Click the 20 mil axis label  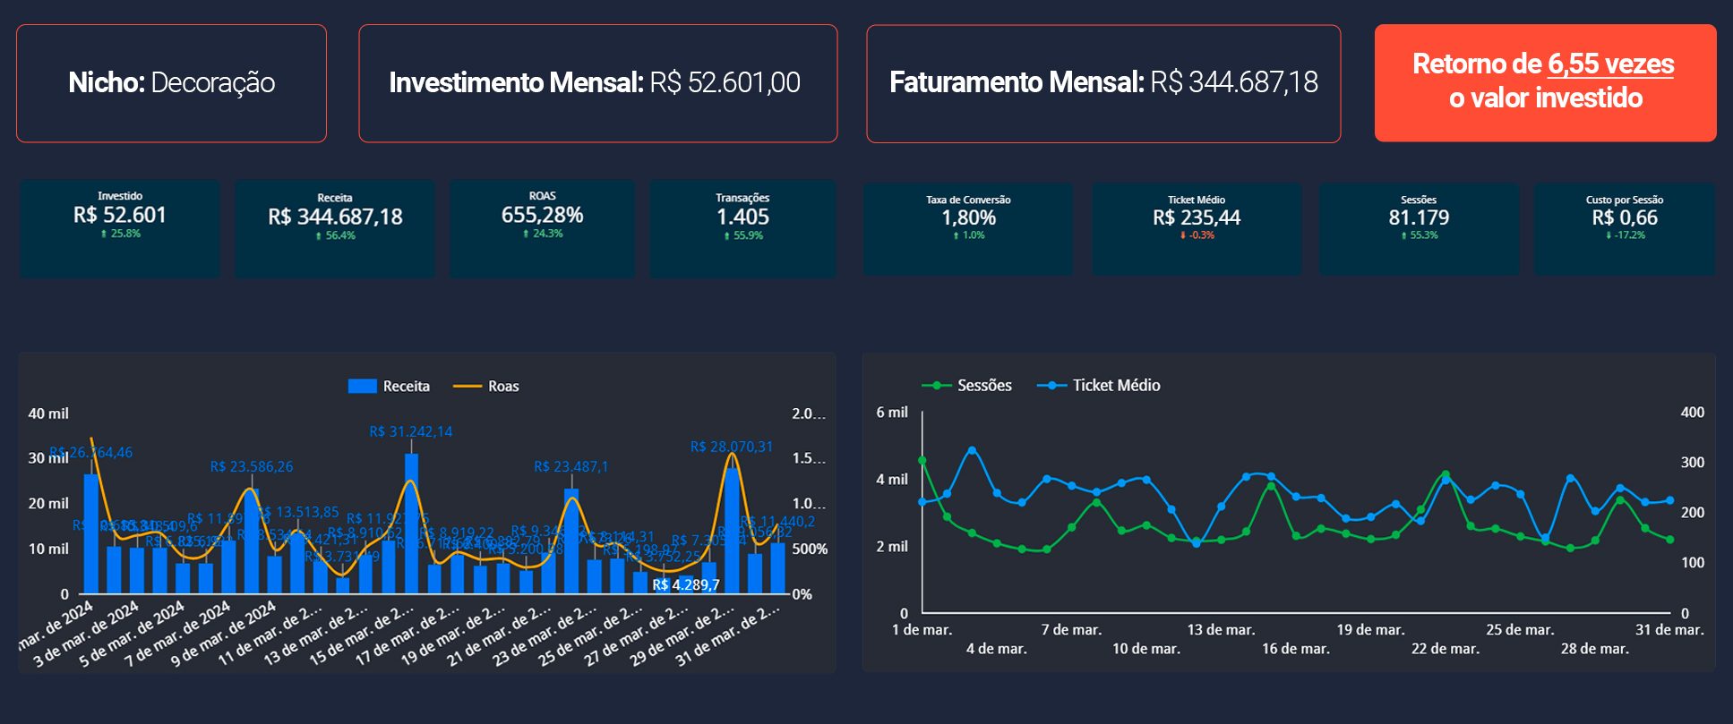point(48,504)
